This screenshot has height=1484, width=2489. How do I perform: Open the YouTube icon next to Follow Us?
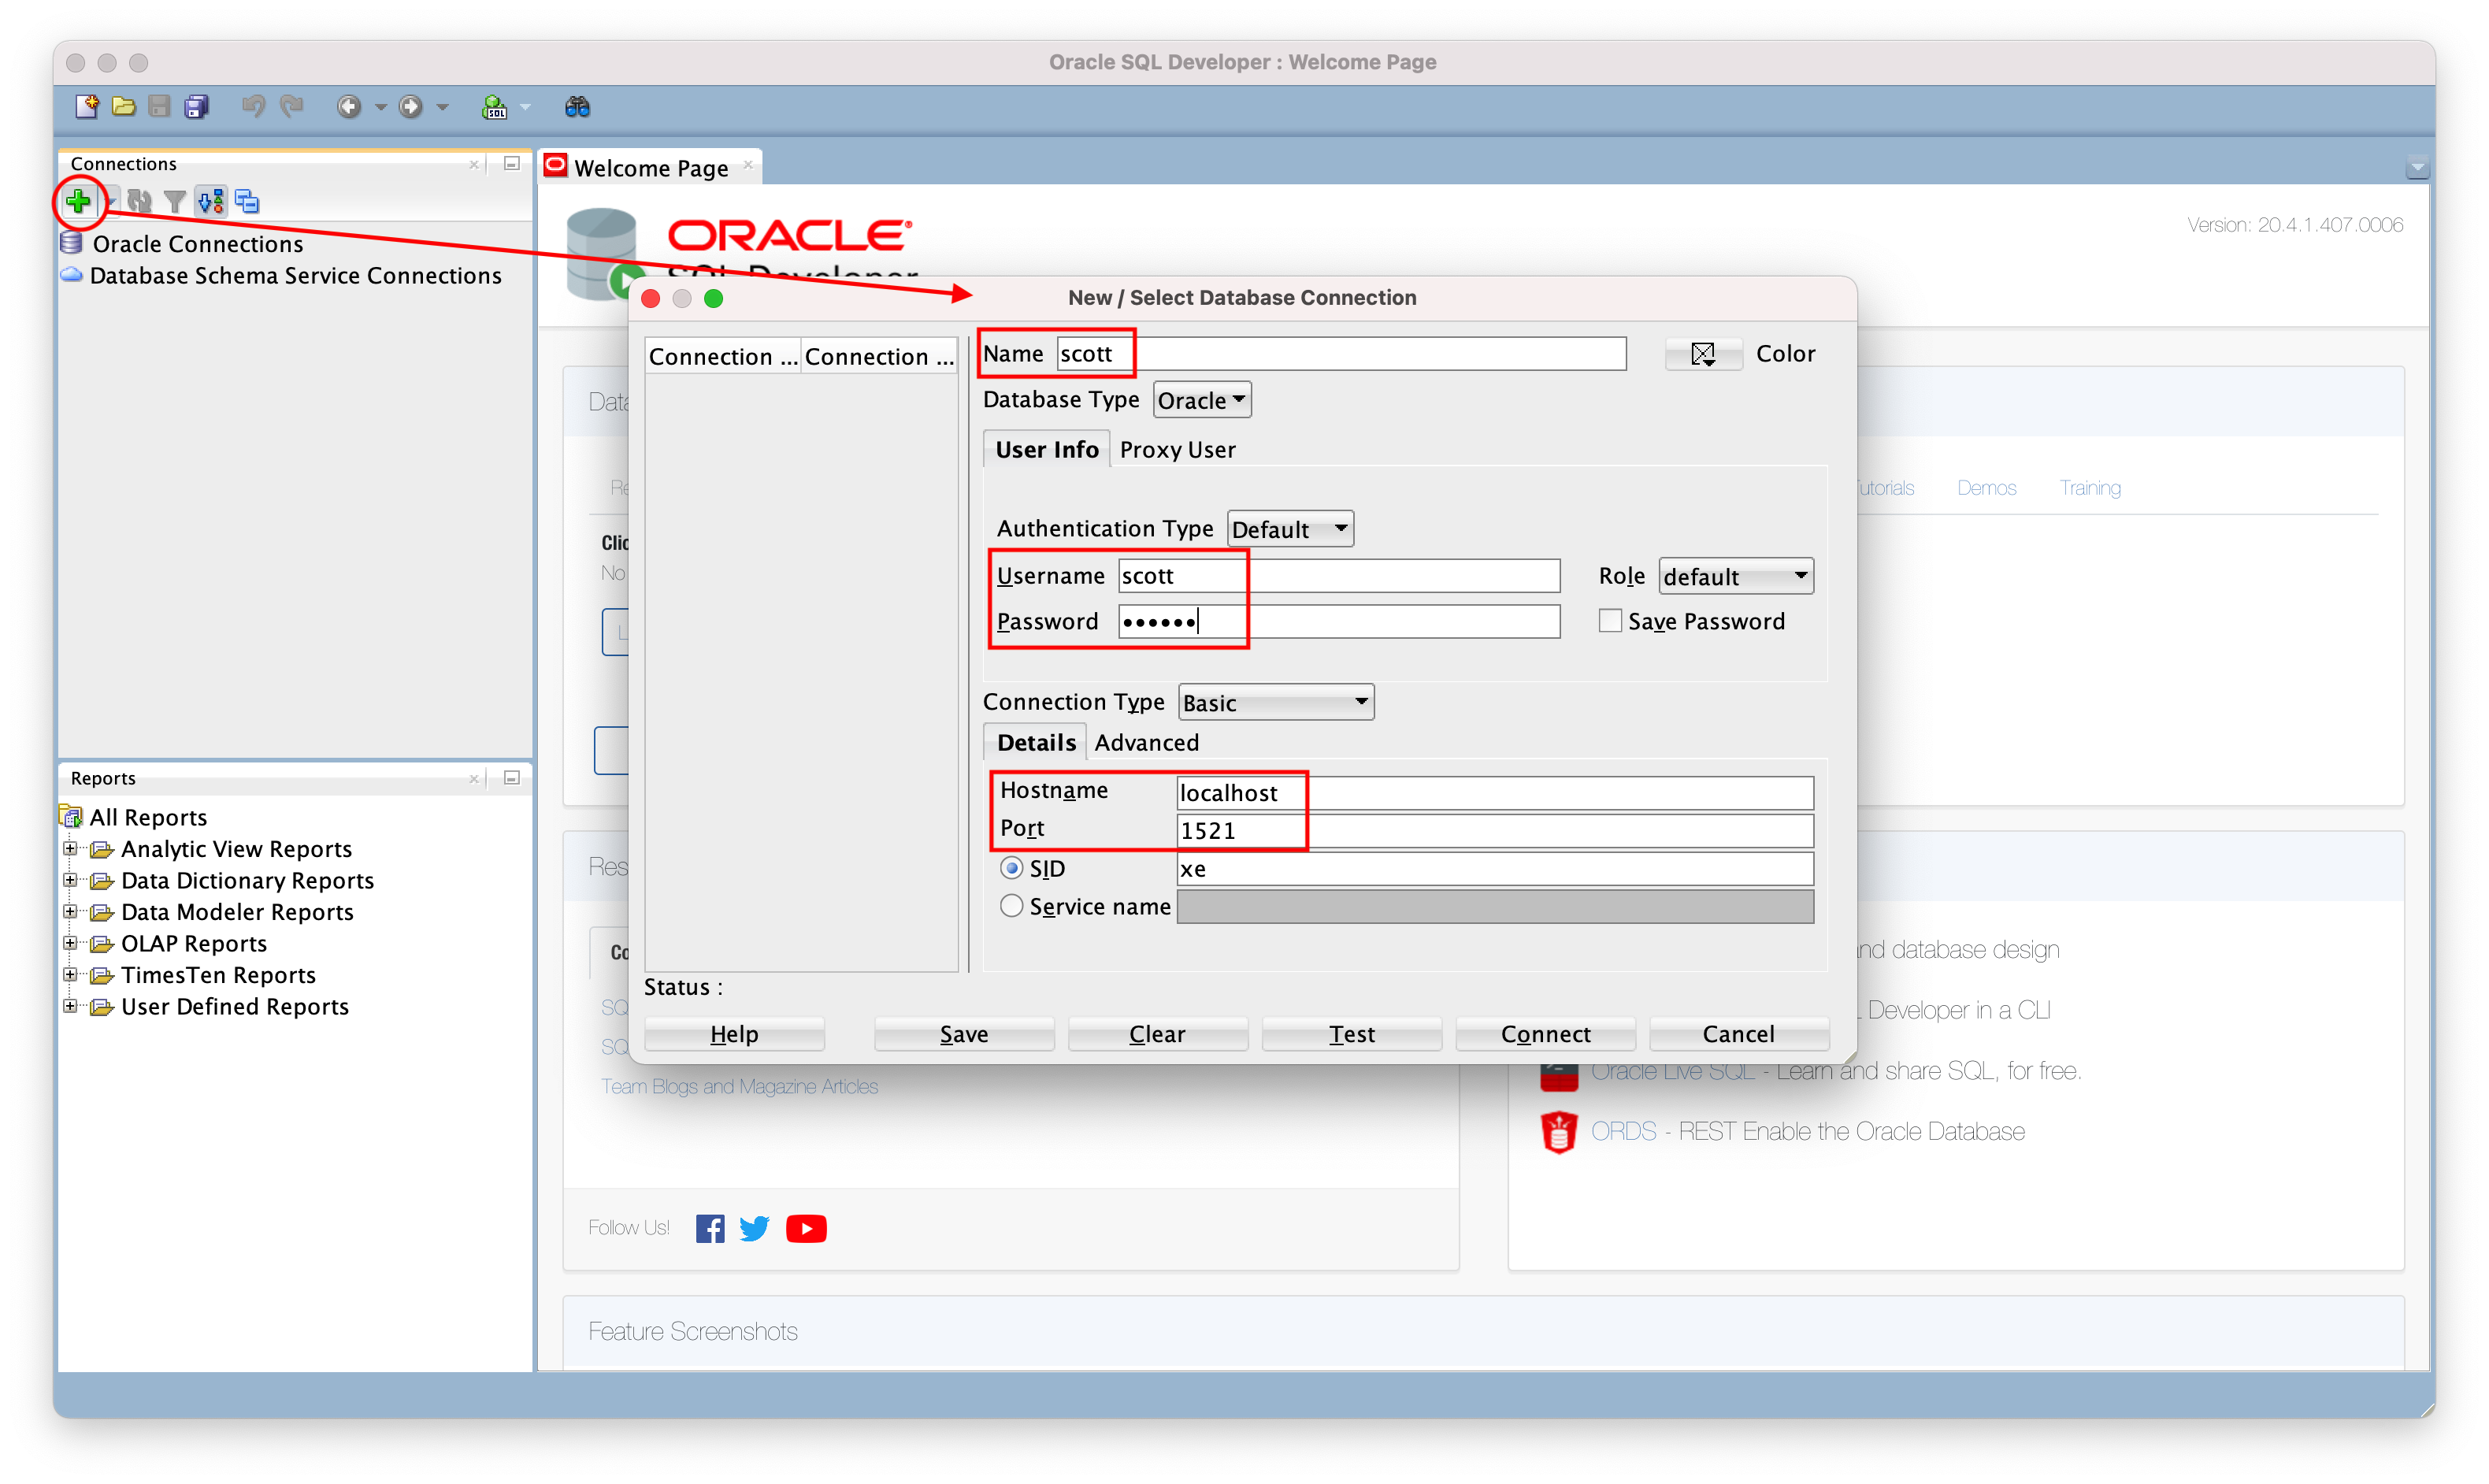[806, 1228]
